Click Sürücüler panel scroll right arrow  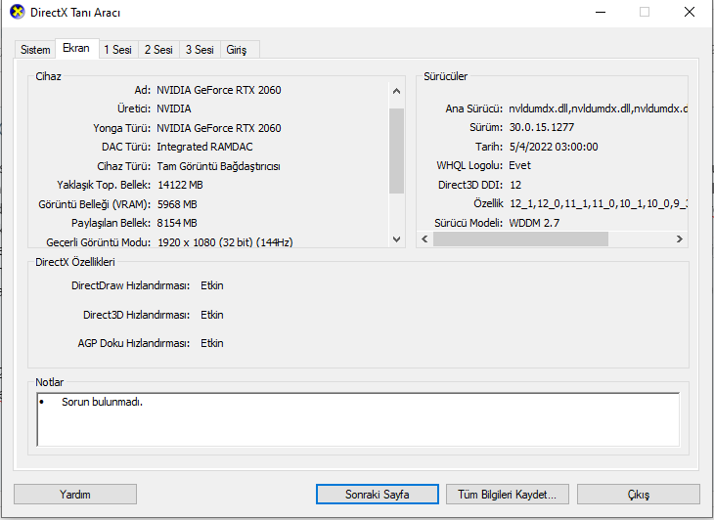click(680, 238)
